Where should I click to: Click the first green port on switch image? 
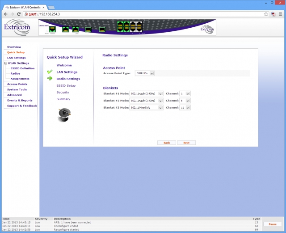pos(52,29)
